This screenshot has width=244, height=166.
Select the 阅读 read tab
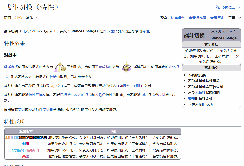(163, 18)
